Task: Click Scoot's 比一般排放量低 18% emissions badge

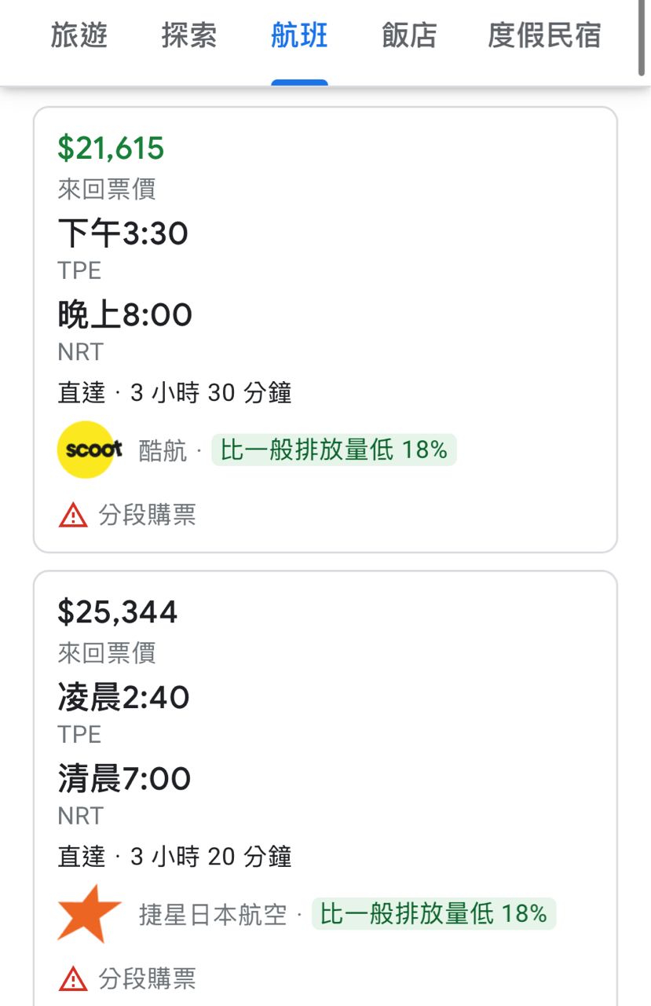Action: pos(334,450)
